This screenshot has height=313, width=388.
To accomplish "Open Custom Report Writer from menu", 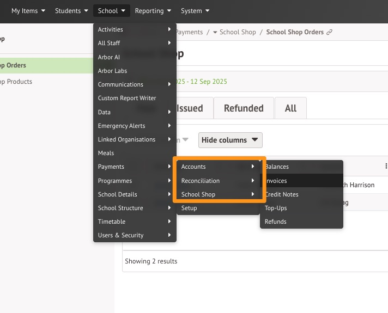I will coord(127,98).
